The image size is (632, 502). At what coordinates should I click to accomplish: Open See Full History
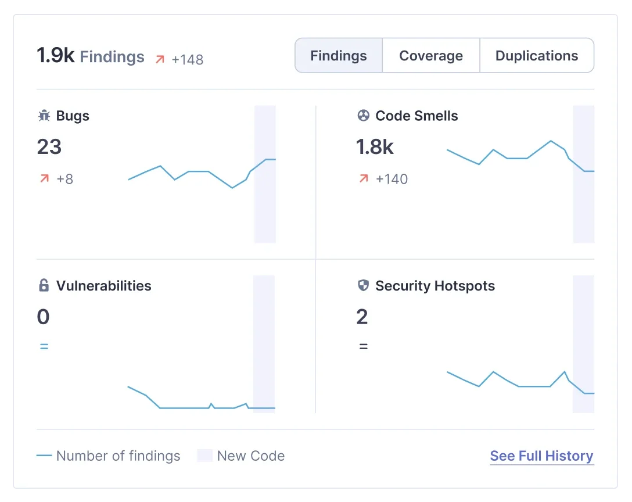(x=541, y=456)
